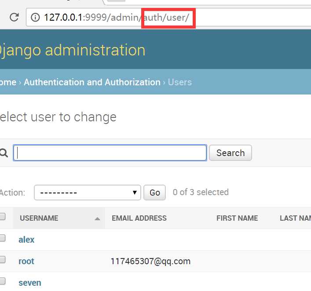Open the Action dropdown

click(x=88, y=193)
